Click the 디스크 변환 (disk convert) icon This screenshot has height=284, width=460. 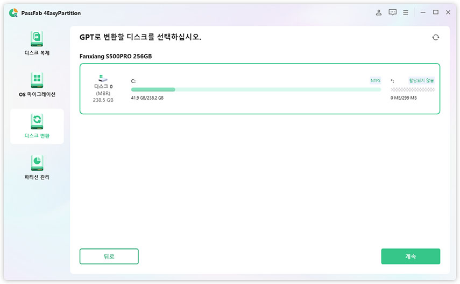pyautogui.click(x=37, y=122)
